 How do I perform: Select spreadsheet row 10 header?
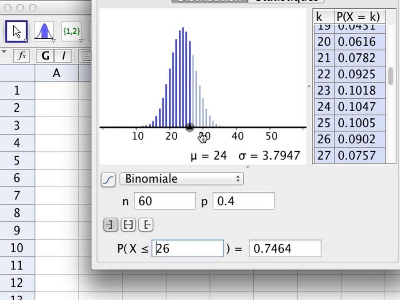[x=17, y=248]
